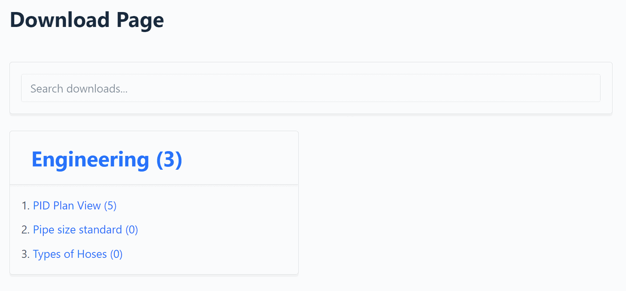The image size is (626, 291).
Task: Open the Types of Hoses link
Action: tap(78, 254)
